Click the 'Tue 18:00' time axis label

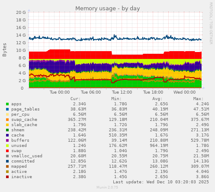153,92
